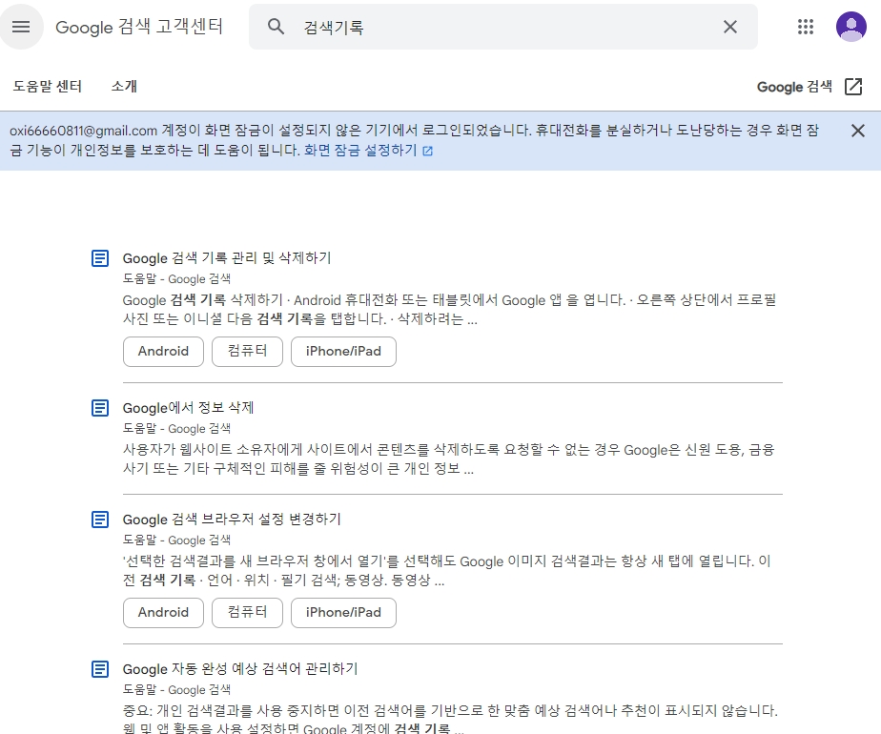The width and height of the screenshot is (881, 734).
Task: Click document icon beside 자동 완성 예상 검색어 article
Action: [x=100, y=669]
